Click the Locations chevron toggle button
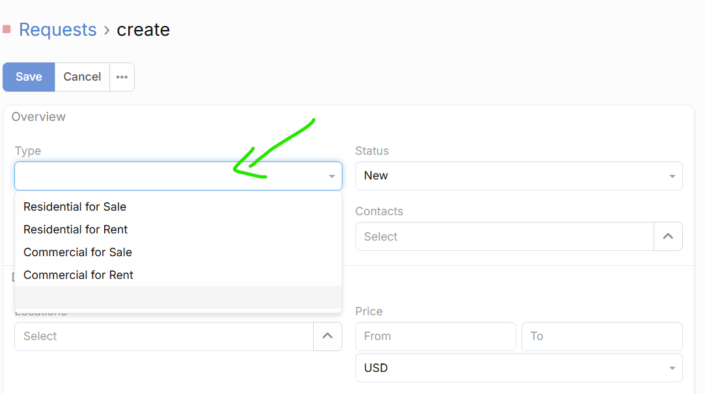Screen dimensions: 705x394 [x=327, y=336]
